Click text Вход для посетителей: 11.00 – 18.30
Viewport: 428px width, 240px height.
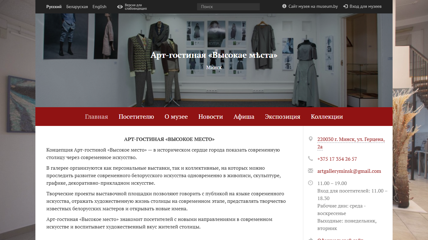tap(352, 194)
